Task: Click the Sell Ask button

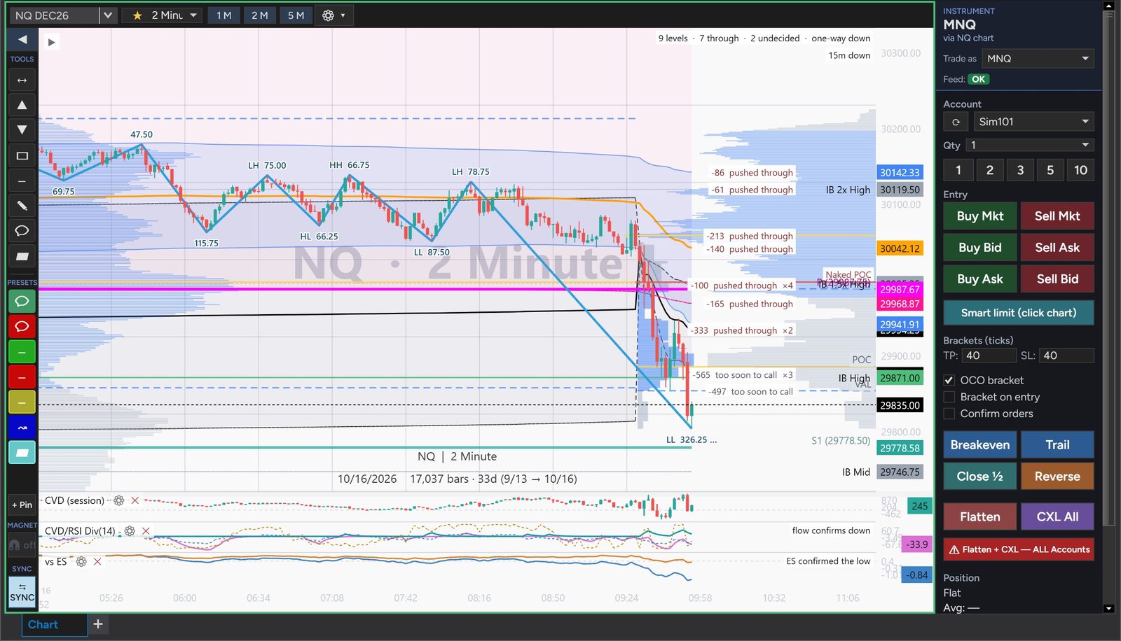Action: coord(1057,248)
